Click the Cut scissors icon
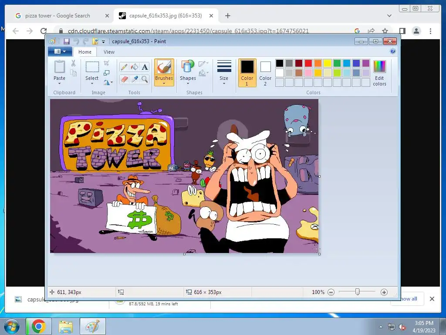 pyautogui.click(x=73, y=63)
